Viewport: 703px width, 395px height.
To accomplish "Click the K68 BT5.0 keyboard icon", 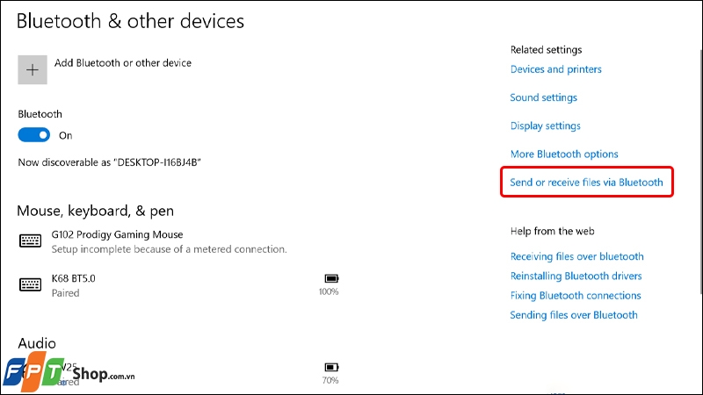I will pyautogui.click(x=30, y=284).
